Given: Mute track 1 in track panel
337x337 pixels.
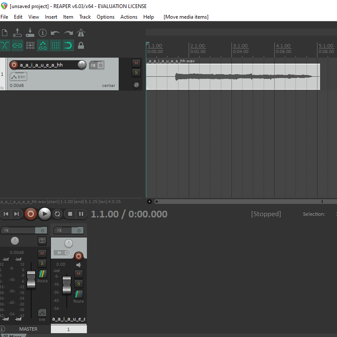Looking at the screenshot, I should pos(136,63).
